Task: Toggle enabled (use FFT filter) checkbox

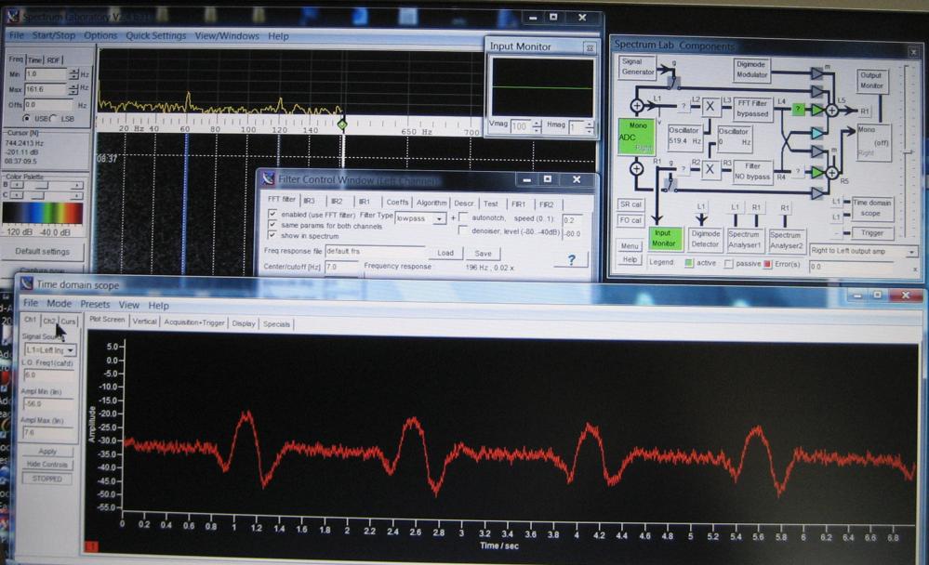Action: (272, 213)
